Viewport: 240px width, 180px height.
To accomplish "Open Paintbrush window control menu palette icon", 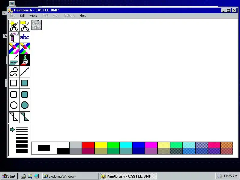I will click(x=10, y=10).
